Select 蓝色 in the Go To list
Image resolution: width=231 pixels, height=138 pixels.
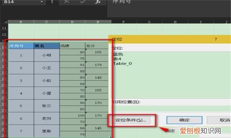tap(118, 54)
